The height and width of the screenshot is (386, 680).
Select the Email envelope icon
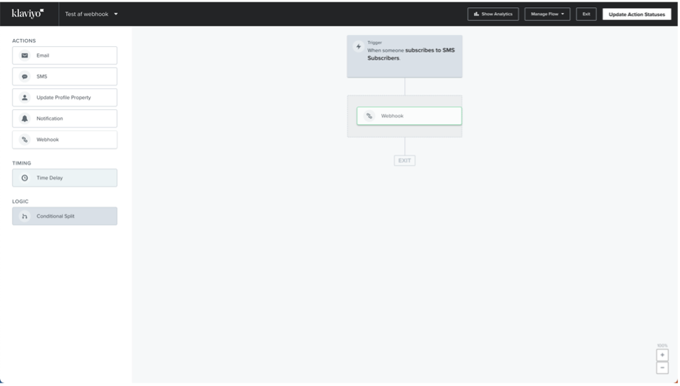tap(25, 56)
